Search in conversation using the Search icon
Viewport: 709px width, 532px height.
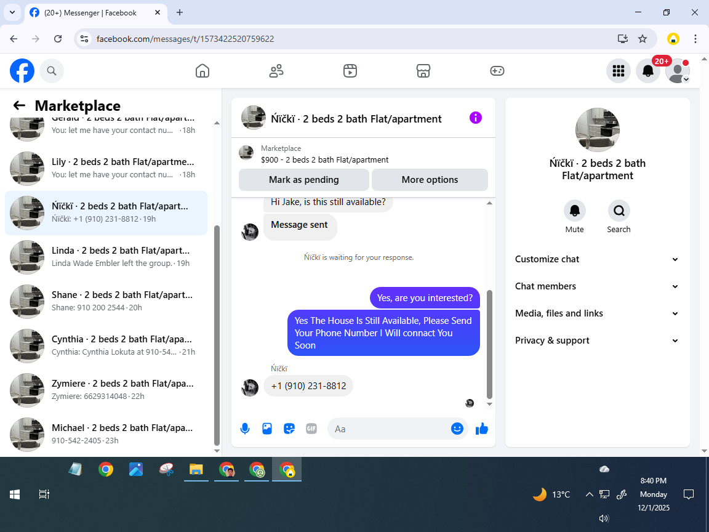[619, 211]
